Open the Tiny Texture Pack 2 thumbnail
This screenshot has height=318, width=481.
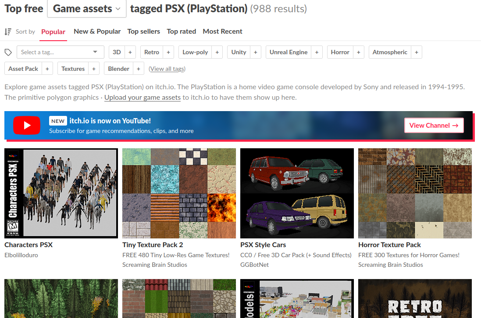179,193
